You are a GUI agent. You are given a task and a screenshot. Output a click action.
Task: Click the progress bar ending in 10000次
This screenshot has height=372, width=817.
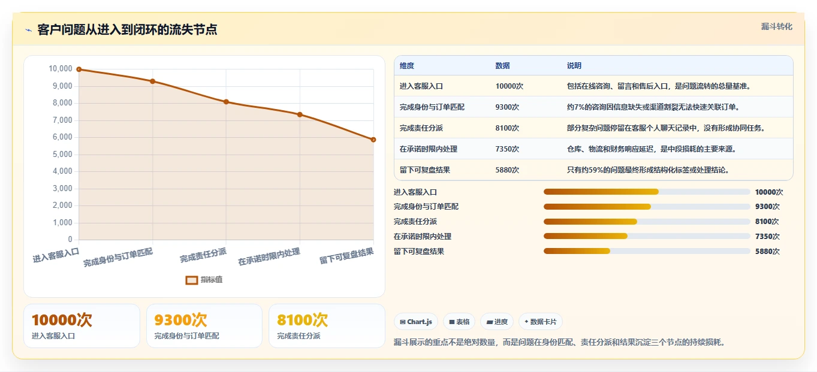(647, 192)
